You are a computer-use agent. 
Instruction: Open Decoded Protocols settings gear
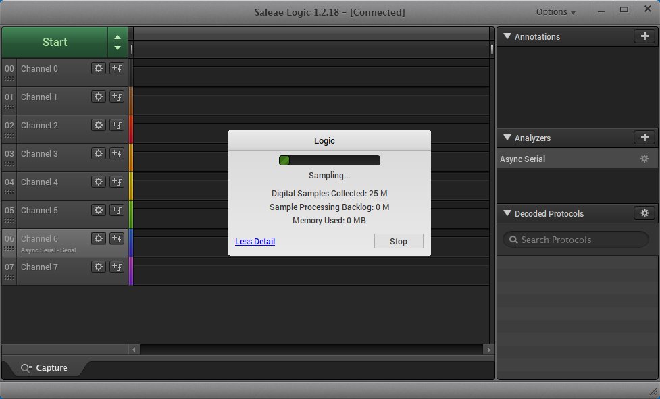coord(644,213)
